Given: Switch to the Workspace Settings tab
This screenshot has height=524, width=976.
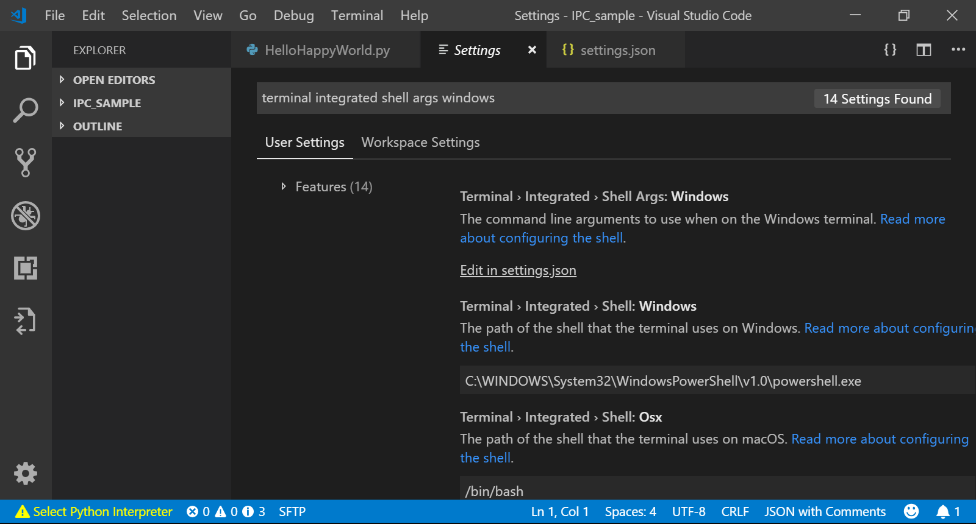Looking at the screenshot, I should [x=420, y=143].
